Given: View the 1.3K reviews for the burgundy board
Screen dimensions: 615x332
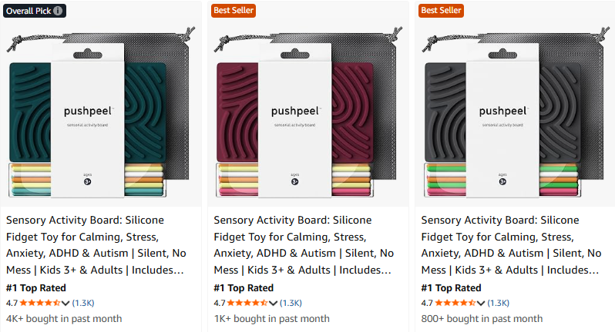Looking at the screenshot, I should point(291,303).
